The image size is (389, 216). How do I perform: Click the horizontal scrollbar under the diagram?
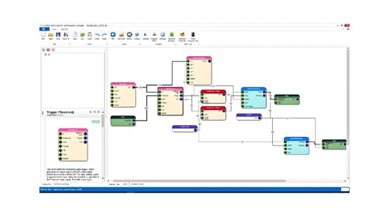click(198, 181)
